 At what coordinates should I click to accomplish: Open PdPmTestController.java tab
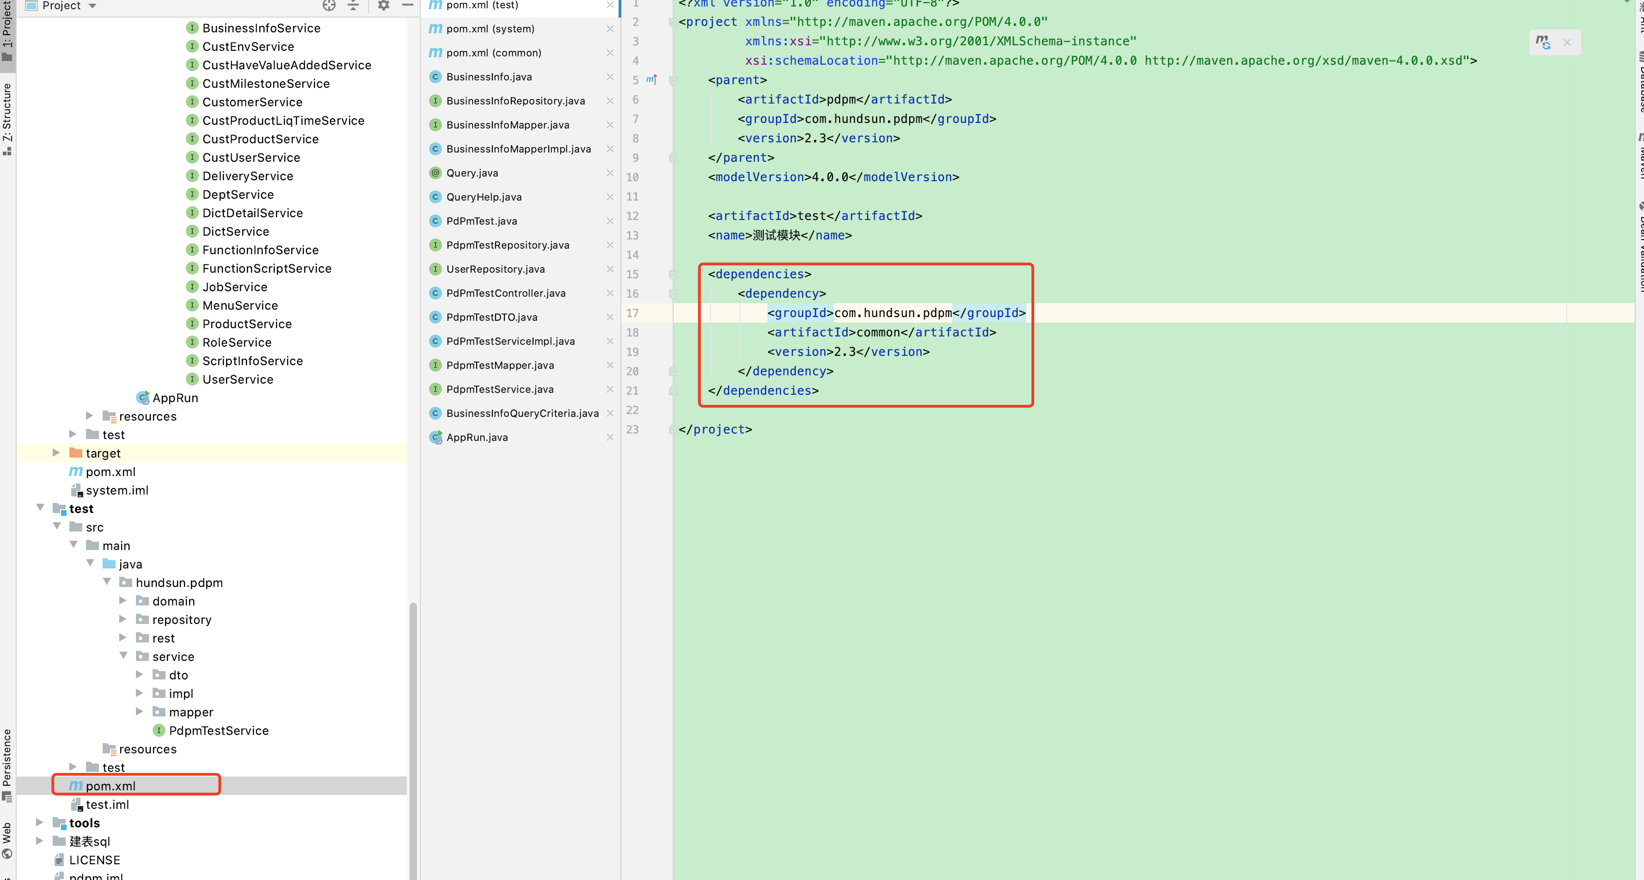[505, 293]
